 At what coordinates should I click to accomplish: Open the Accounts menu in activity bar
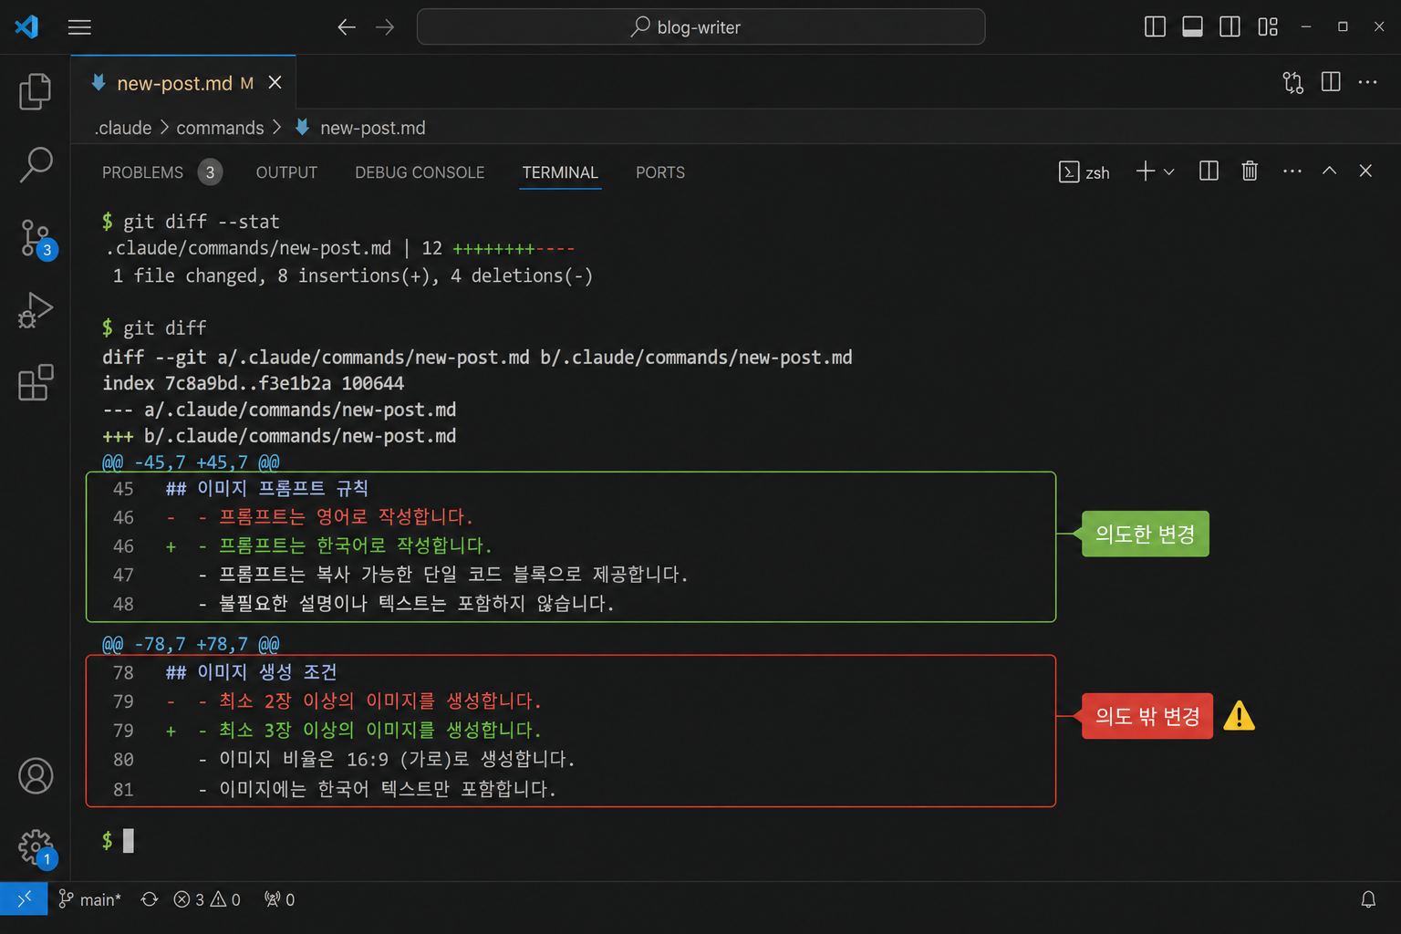click(36, 776)
